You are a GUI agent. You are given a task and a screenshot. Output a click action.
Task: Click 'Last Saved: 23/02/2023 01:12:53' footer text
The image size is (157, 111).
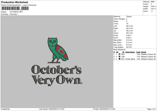coord(52,109)
